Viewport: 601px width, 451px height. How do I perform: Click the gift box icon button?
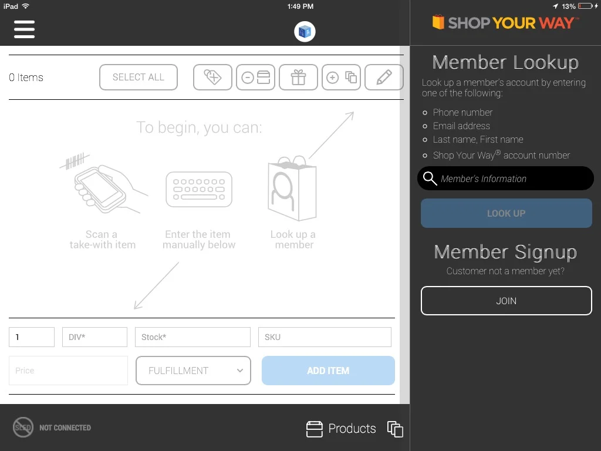(298, 77)
